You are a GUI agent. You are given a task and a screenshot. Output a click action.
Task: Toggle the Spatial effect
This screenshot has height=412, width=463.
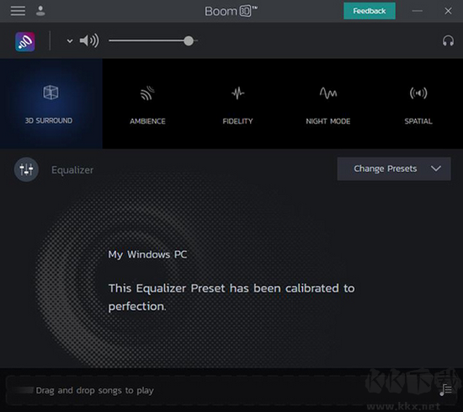tap(418, 104)
